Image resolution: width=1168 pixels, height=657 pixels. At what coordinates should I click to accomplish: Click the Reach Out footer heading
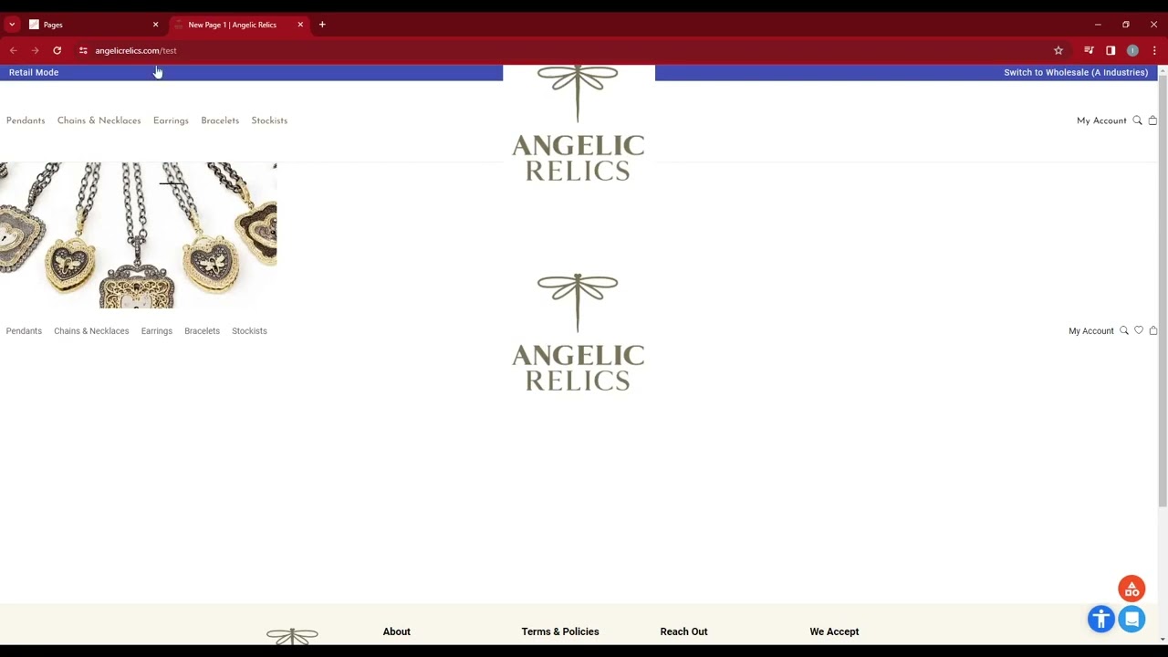point(683,631)
